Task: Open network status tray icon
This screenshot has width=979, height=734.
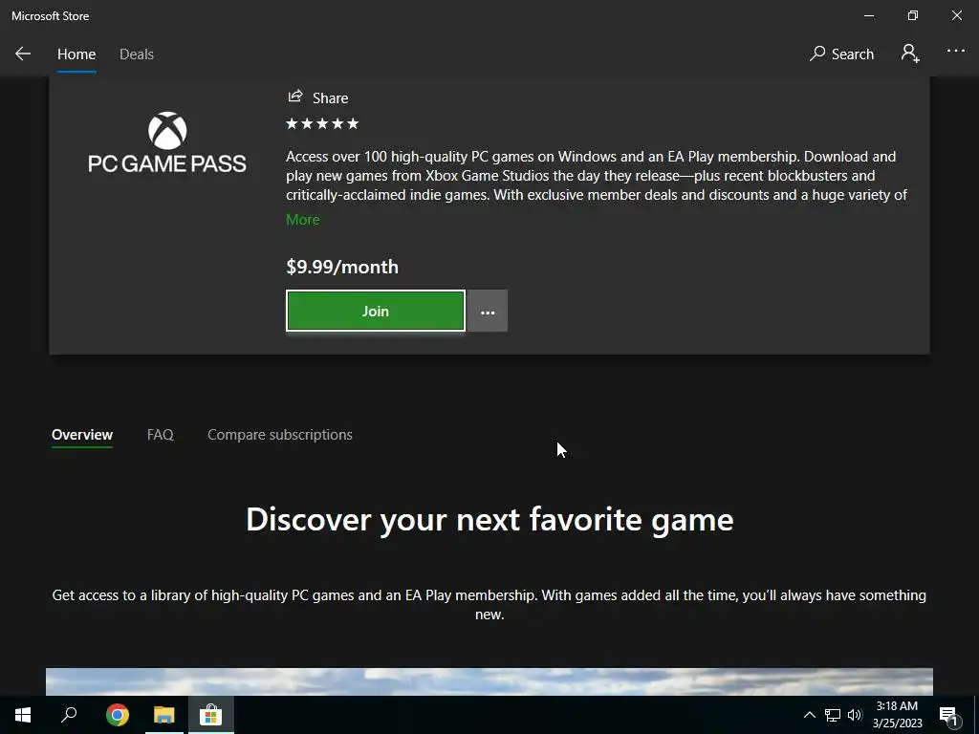Action: 833,715
